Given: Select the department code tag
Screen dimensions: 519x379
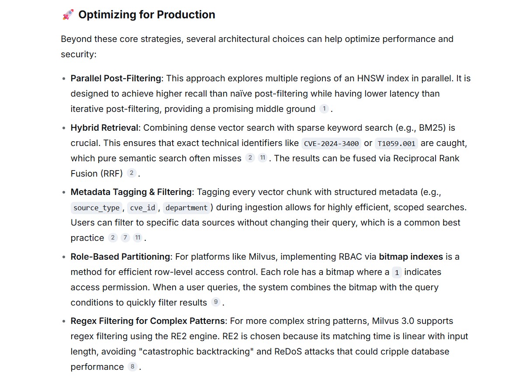Looking at the screenshot, I should tap(187, 208).
